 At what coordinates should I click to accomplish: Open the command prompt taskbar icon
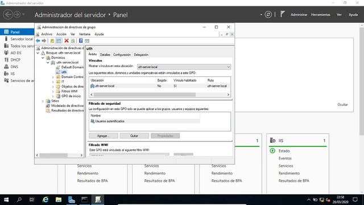pyautogui.click(x=85, y=200)
